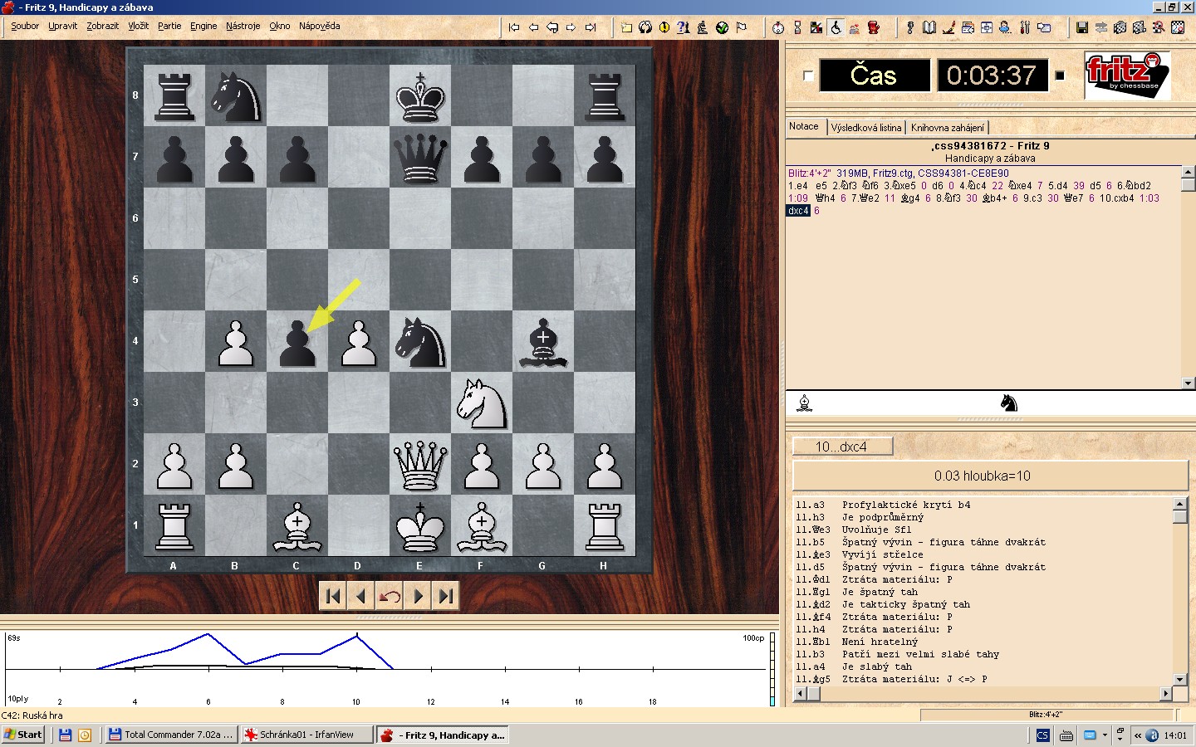Viewport: 1196px width, 747px height.
Task: Click the question mark suggestion icon
Action: coord(683,27)
